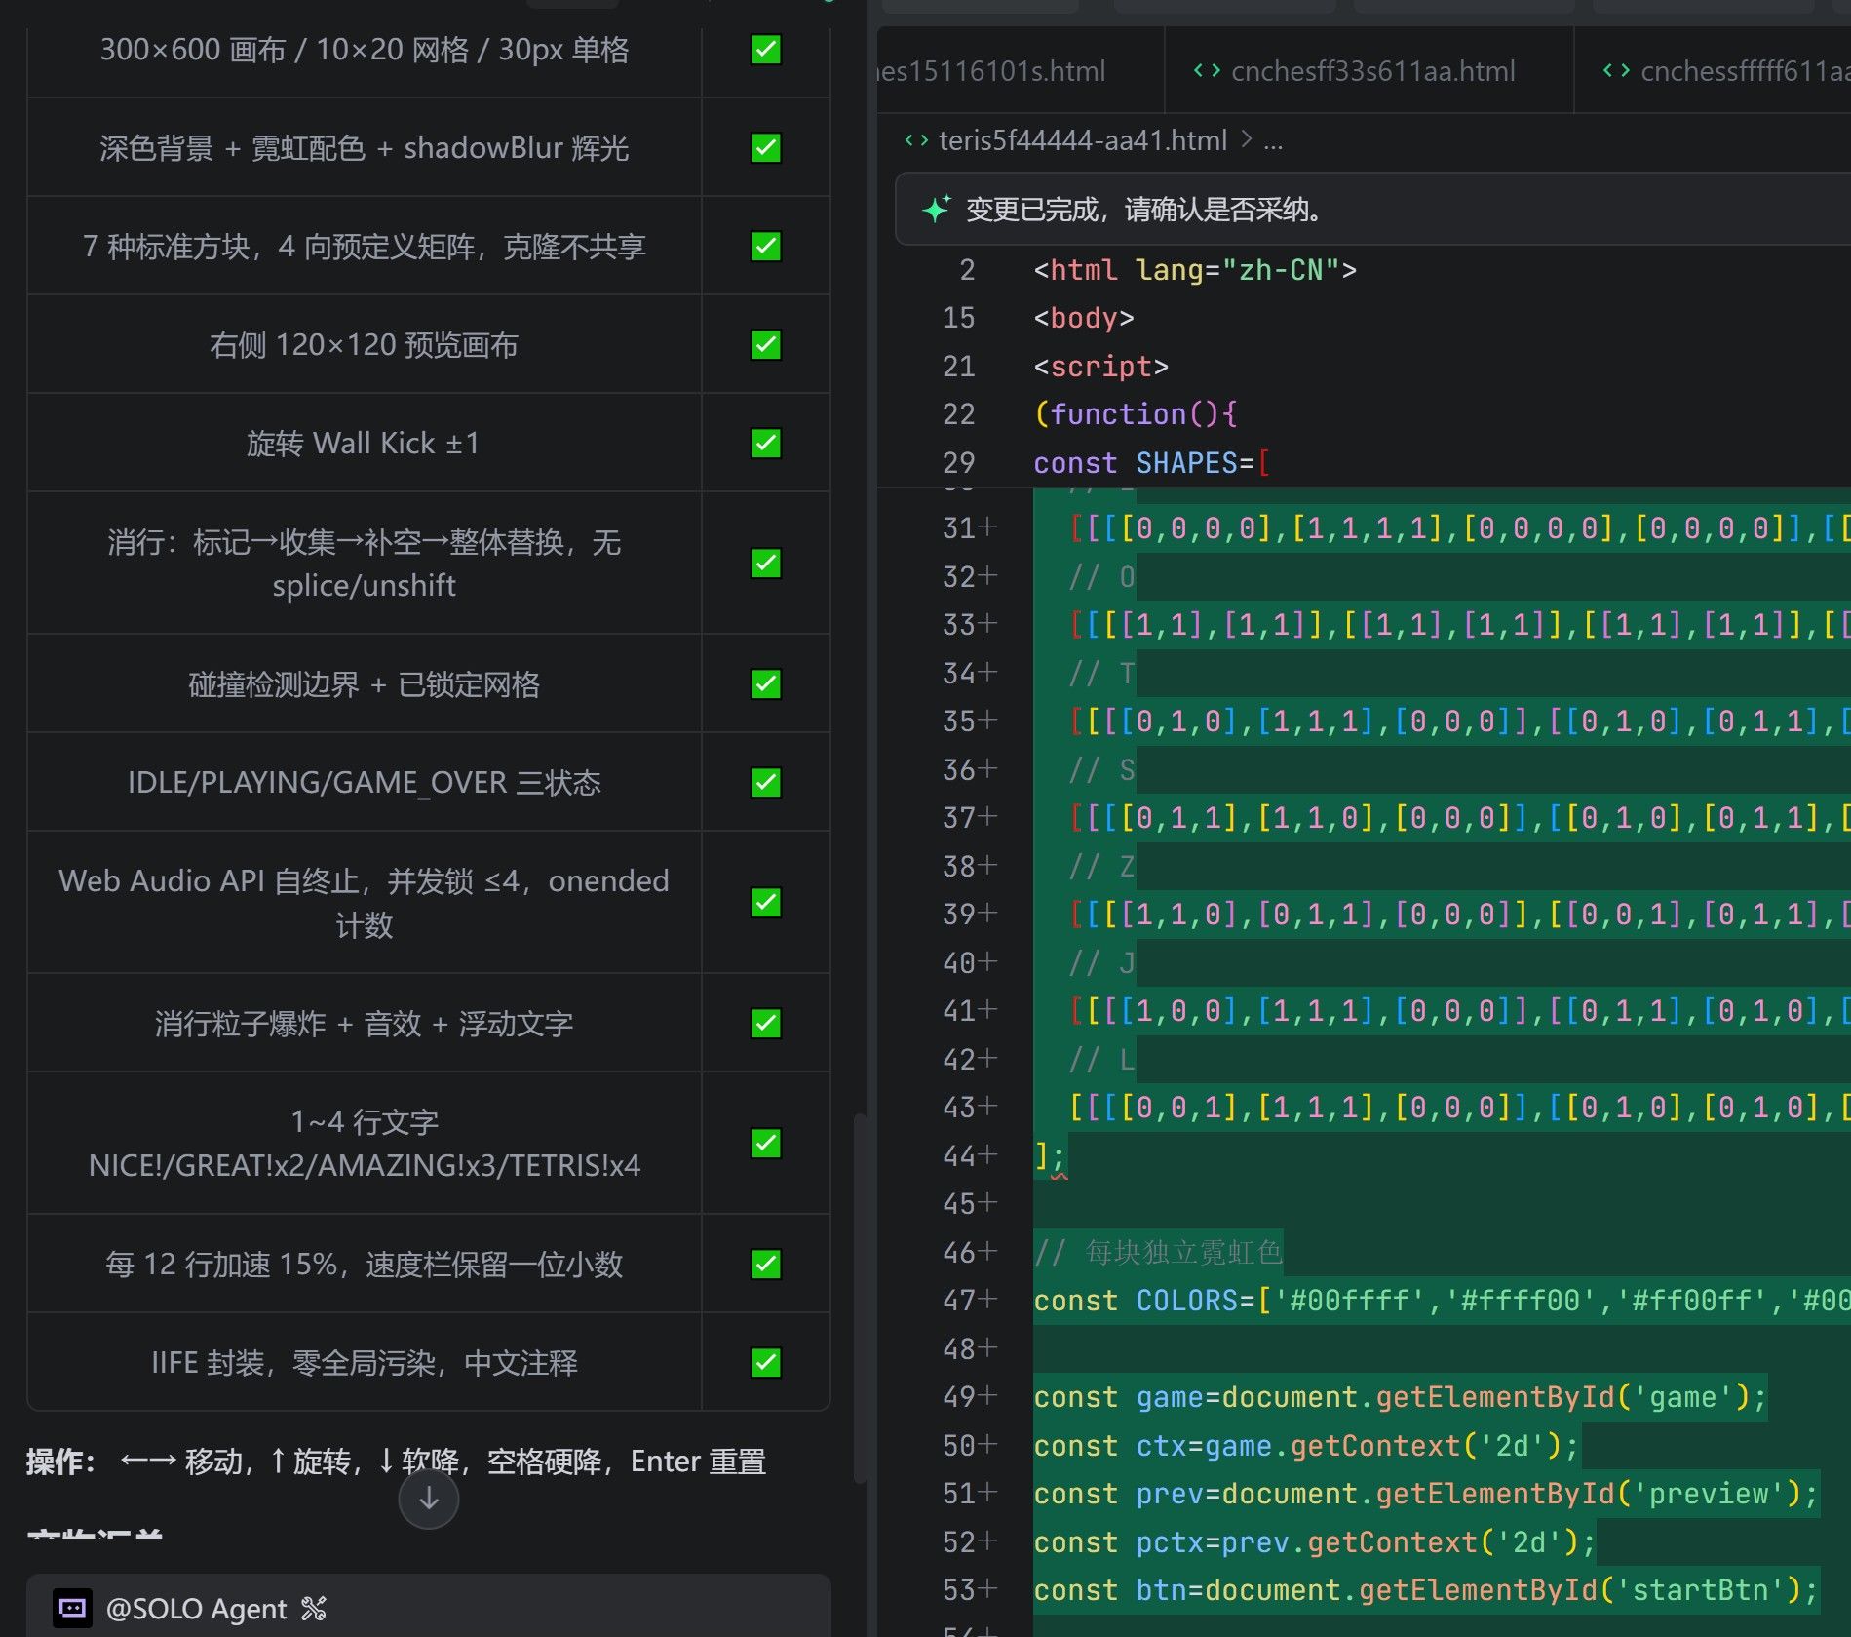Click the 变更已完成 confirmation banner text

coord(1144,210)
